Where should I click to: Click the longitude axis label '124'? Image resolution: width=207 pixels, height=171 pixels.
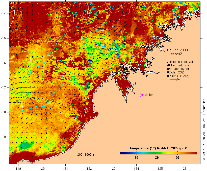click(x=136, y=168)
